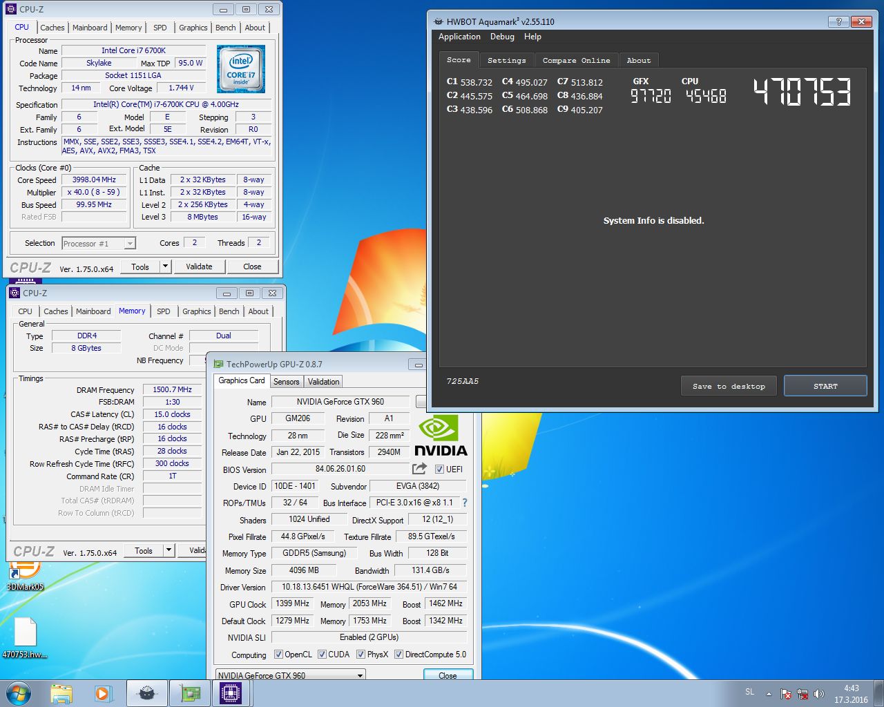Click the GPU-Z Name field GeForce GTX 960

(x=340, y=401)
